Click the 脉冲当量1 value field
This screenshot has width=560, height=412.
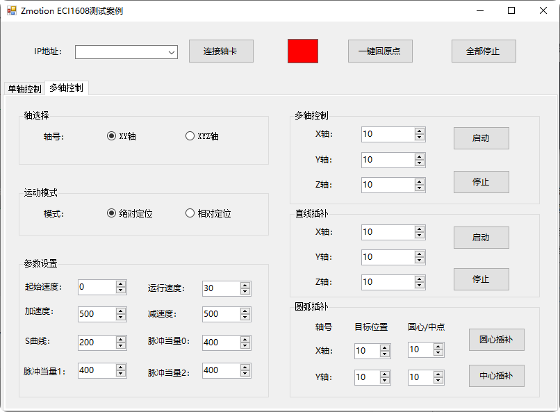coord(97,370)
